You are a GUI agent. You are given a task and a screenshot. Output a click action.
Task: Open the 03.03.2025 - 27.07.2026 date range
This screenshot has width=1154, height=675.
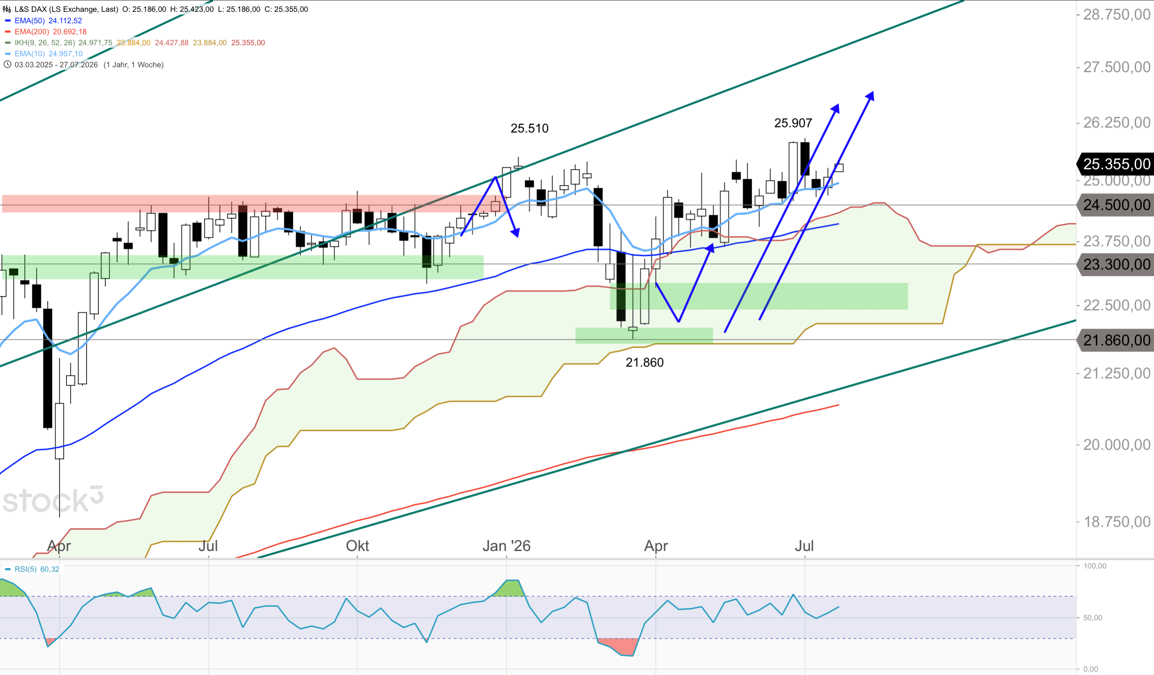[x=56, y=64]
